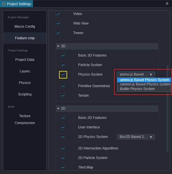Open the panel hamburger menu icon
This screenshot has height=174, width=172.
(167, 3)
